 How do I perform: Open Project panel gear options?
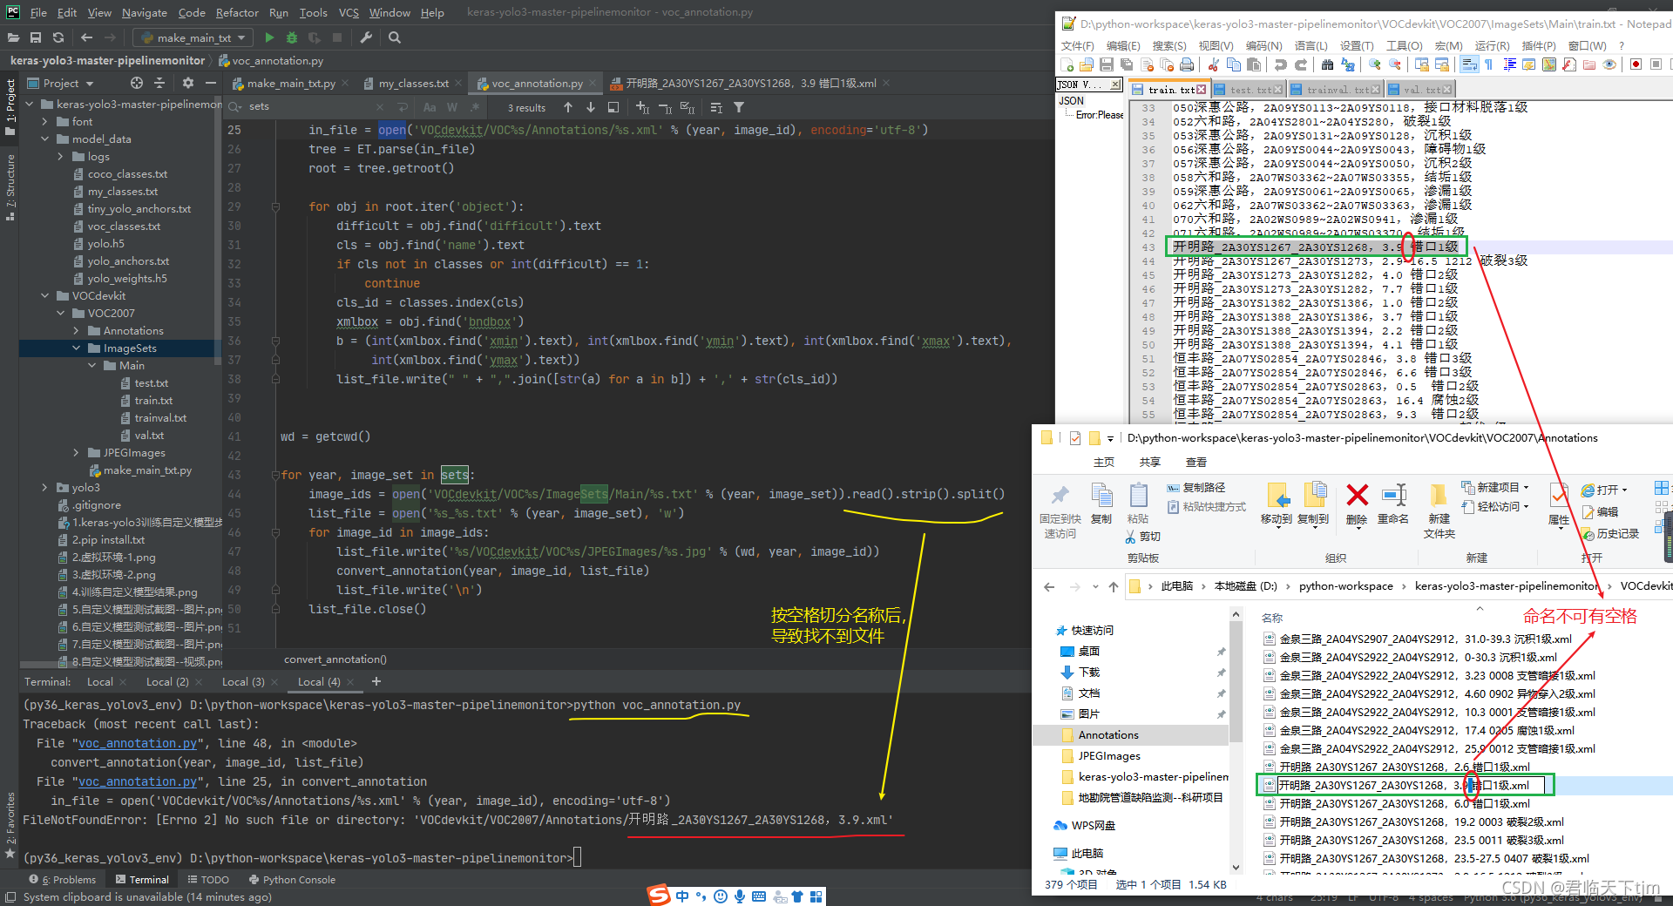[x=188, y=83]
